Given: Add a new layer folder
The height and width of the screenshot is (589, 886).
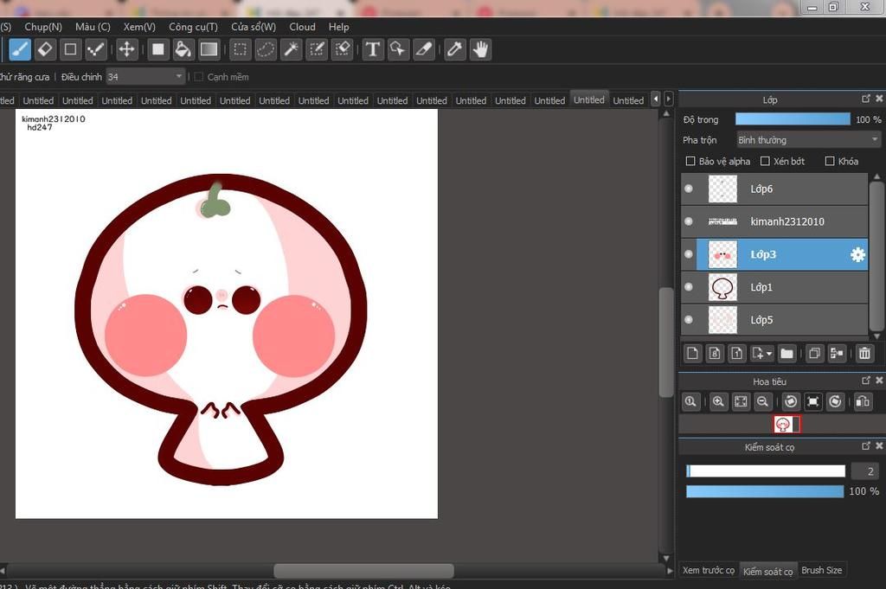Looking at the screenshot, I should point(786,354).
